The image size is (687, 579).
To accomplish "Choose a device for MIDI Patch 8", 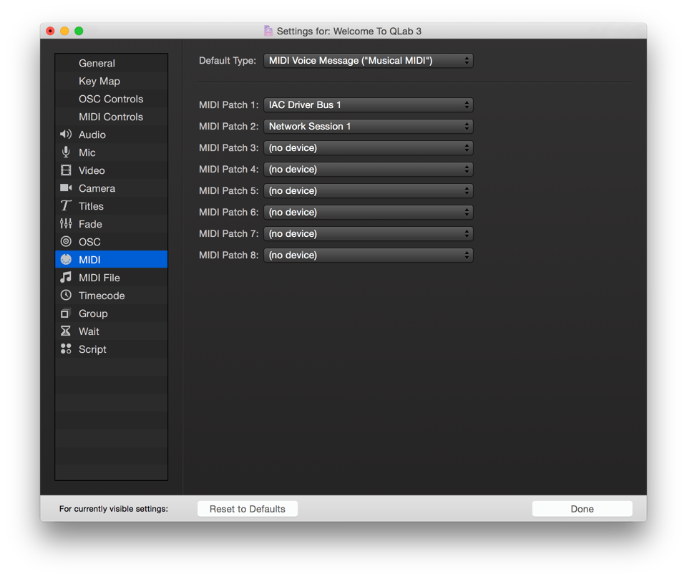I will (368, 256).
